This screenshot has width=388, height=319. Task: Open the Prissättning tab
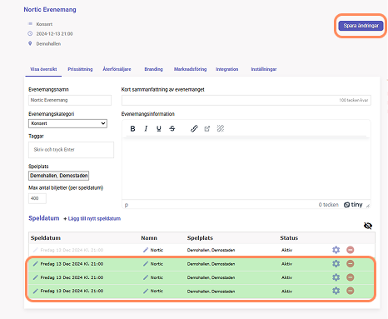coord(80,69)
